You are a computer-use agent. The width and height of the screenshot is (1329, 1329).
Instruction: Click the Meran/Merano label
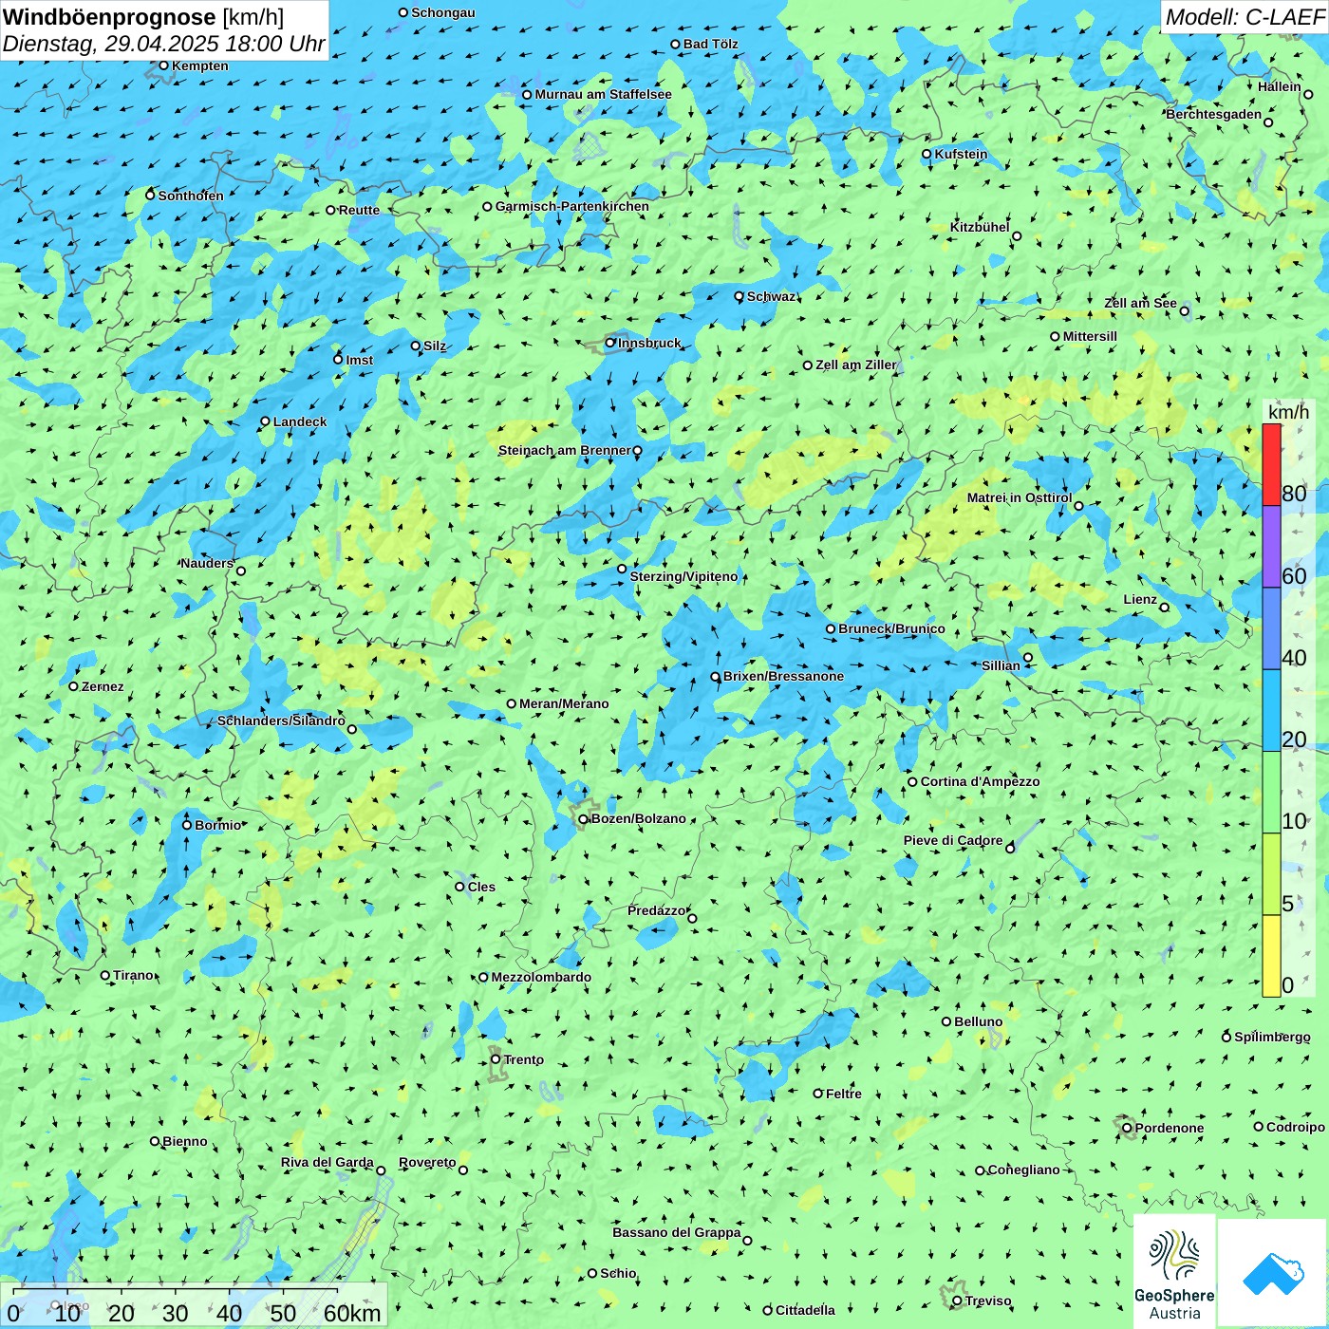[x=564, y=703]
